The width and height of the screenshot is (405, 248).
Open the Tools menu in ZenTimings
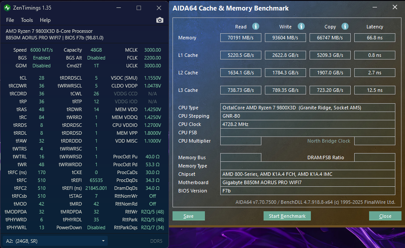[x=27, y=20]
